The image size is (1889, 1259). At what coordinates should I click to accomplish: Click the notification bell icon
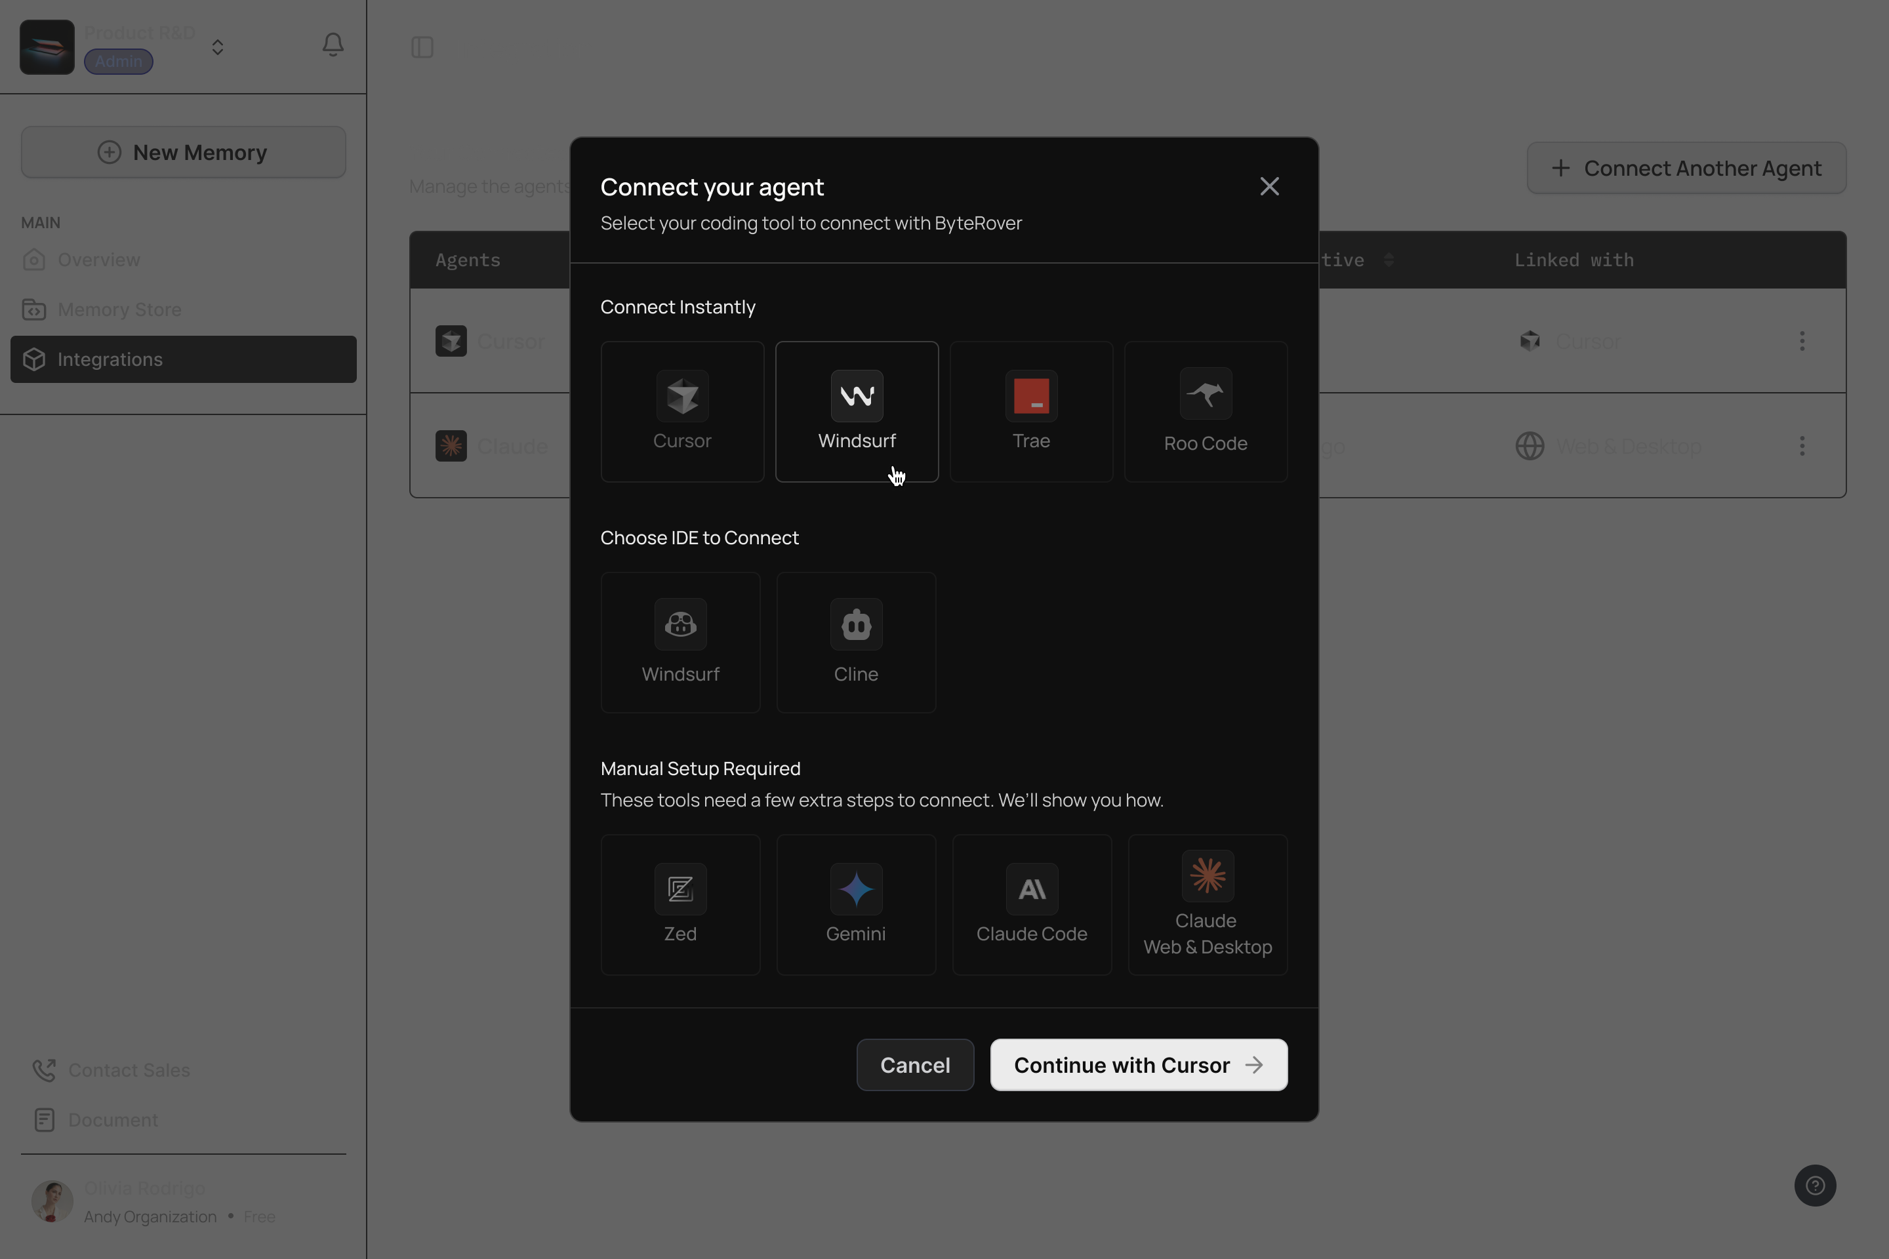coord(333,45)
